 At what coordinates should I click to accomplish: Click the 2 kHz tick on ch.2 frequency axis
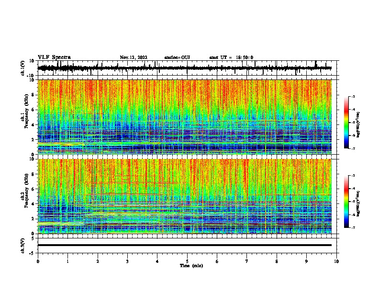point(33,219)
